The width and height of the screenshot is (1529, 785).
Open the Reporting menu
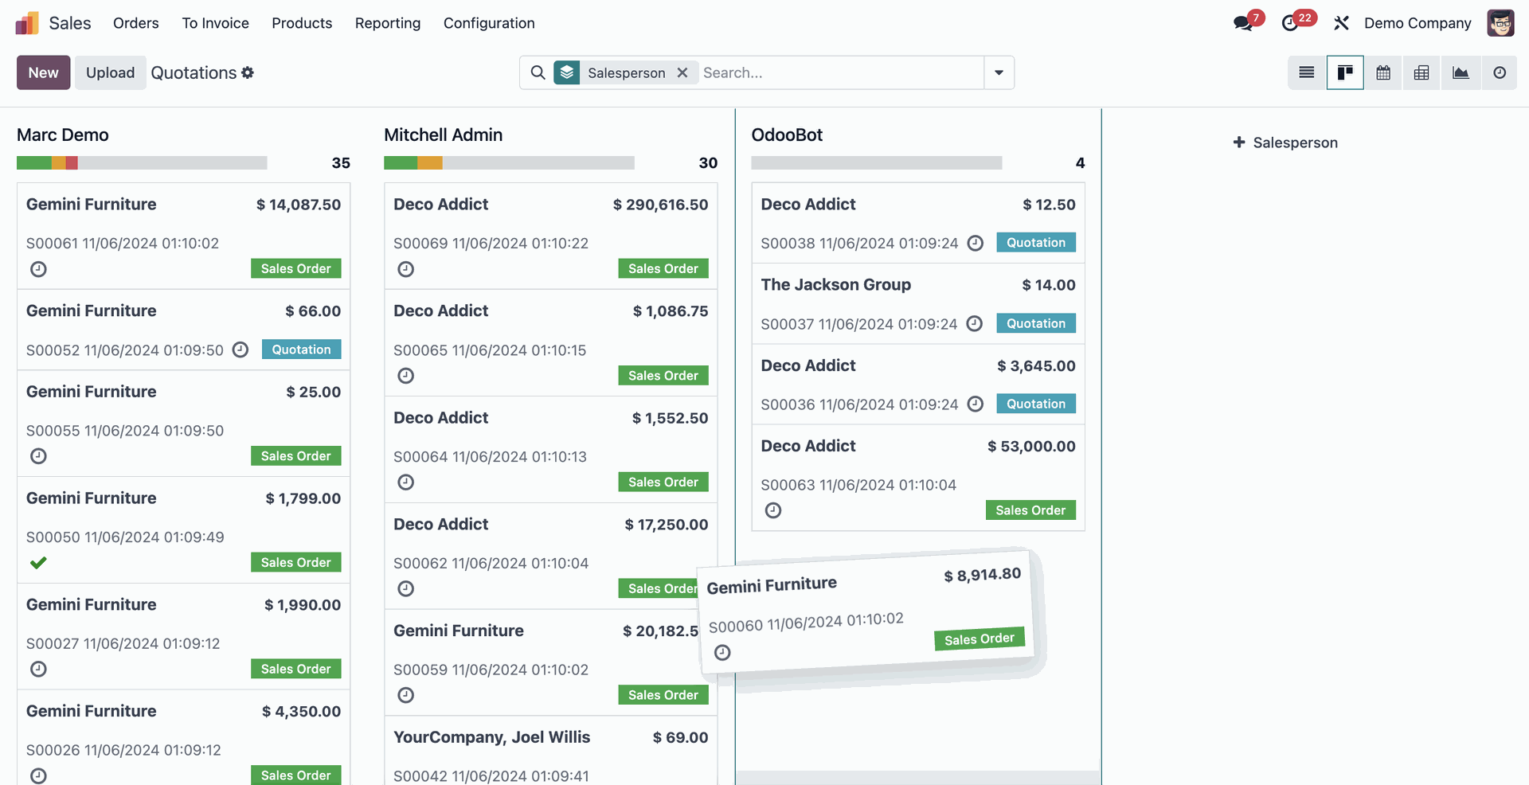(388, 23)
